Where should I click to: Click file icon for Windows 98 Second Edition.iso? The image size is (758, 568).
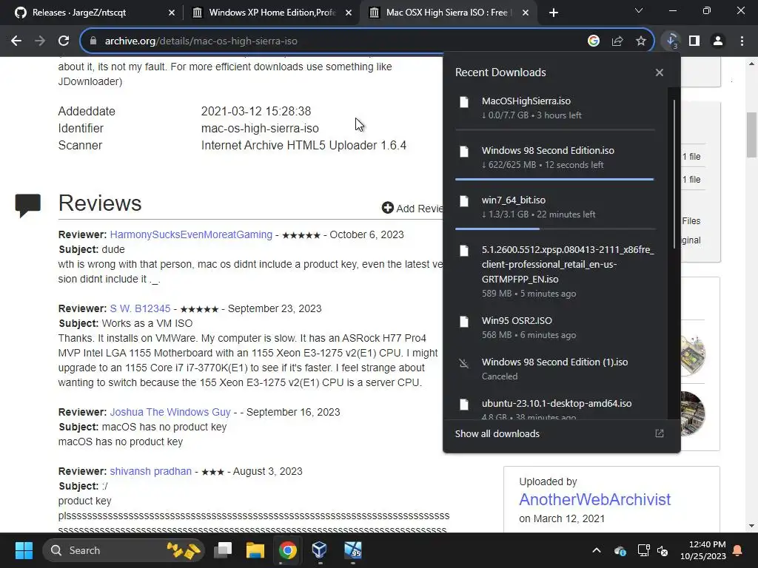tap(464, 151)
